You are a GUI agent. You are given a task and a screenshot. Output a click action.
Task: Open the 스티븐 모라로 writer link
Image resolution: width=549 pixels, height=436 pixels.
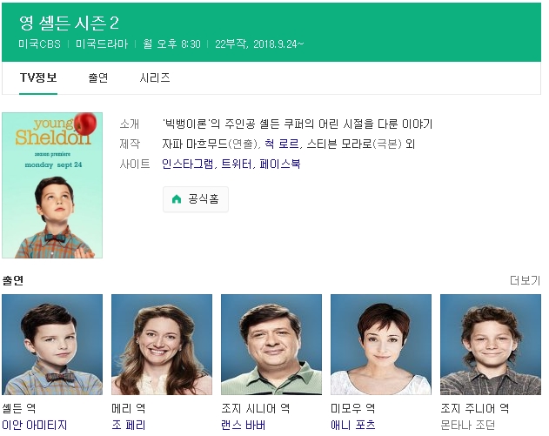tap(336, 144)
